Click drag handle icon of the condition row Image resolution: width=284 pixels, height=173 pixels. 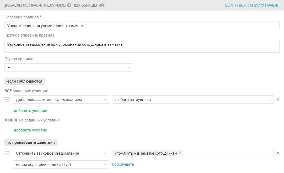click(7, 99)
